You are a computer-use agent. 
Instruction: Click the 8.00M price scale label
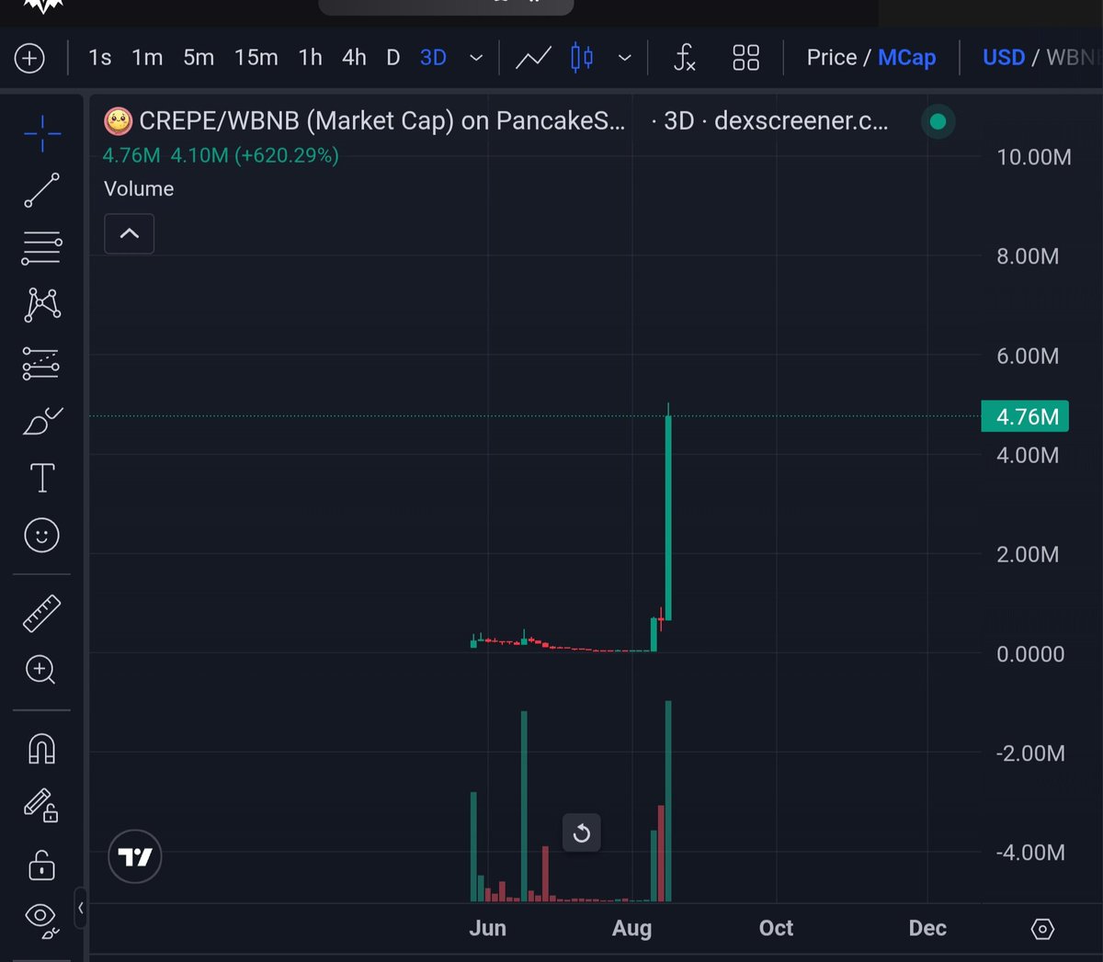(x=1028, y=256)
